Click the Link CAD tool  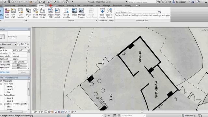pos(13,13)
